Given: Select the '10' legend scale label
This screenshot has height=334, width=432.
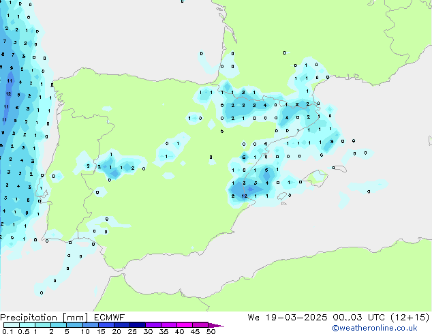Looking at the screenshot, I should [x=85, y=331].
